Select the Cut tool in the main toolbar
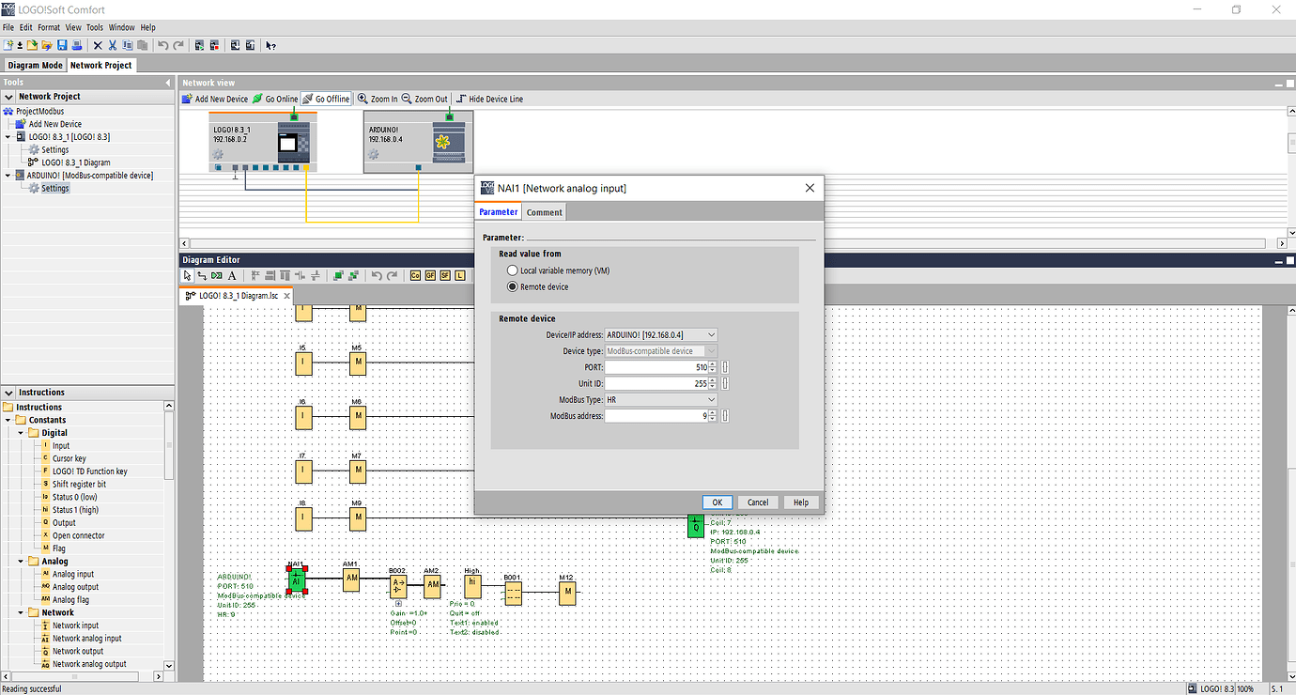 pyautogui.click(x=112, y=44)
